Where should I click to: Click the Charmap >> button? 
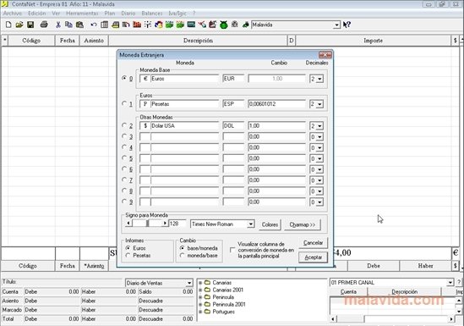302,224
